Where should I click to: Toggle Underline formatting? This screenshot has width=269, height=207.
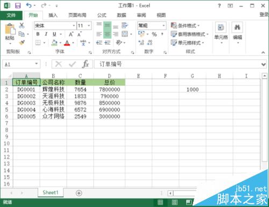[x=54, y=34]
